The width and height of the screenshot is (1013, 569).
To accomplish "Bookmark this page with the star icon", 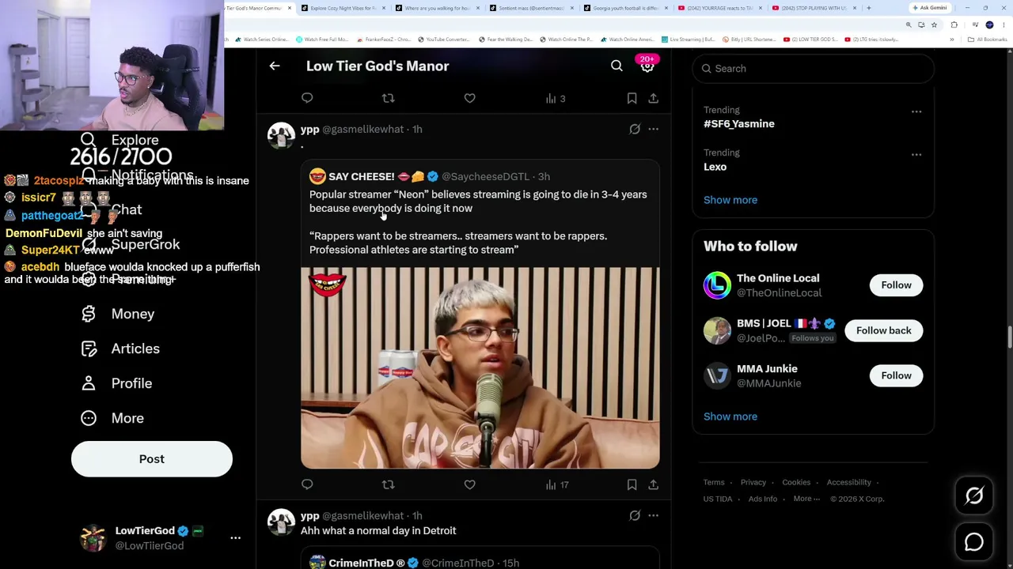I will 934,24.
